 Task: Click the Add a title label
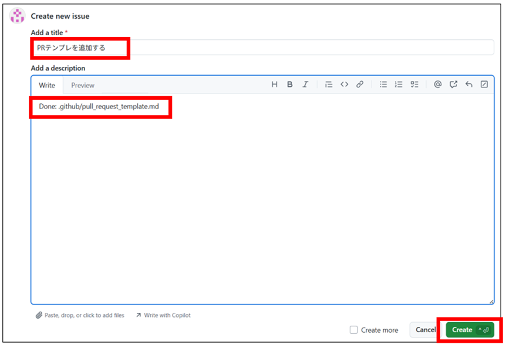click(47, 33)
